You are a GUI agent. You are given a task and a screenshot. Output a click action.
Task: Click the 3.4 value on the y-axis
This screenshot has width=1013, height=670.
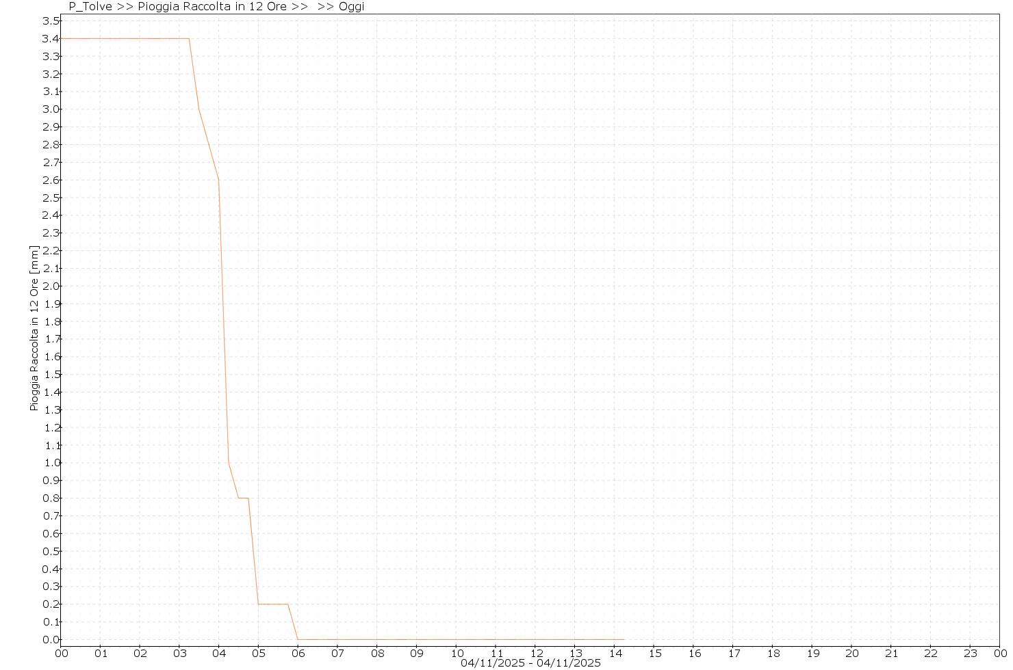point(51,39)
